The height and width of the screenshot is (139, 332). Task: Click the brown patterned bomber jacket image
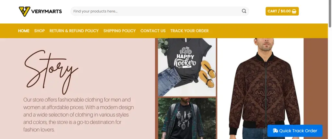click(260, 87)
